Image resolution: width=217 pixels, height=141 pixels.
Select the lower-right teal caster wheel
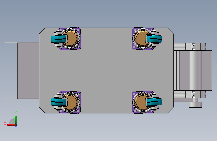[154, 102]
